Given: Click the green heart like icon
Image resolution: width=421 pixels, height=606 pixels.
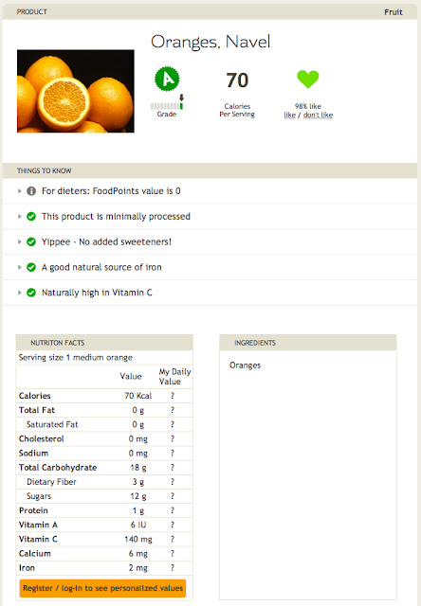Looking at the screenshot, I should [x=308, y=80].
